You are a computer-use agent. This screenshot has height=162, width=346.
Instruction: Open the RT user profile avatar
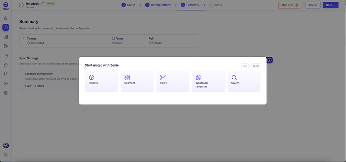pyautogui.click(x=6, y=155)
